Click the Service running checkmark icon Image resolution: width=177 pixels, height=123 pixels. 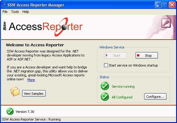point(105,86)
